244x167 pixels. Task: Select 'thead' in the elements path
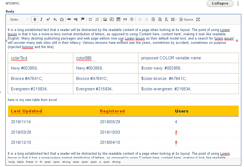[x=30, y=162]
